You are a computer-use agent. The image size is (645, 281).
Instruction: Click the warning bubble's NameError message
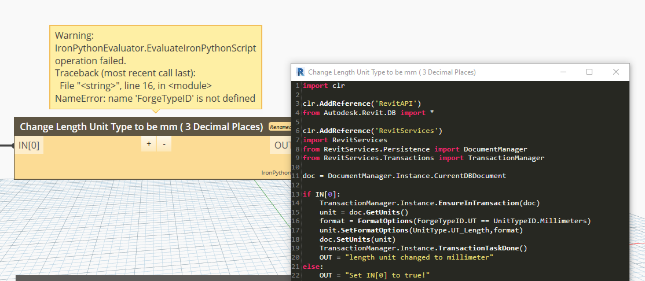pyautogui.click(x=155, y=99)
